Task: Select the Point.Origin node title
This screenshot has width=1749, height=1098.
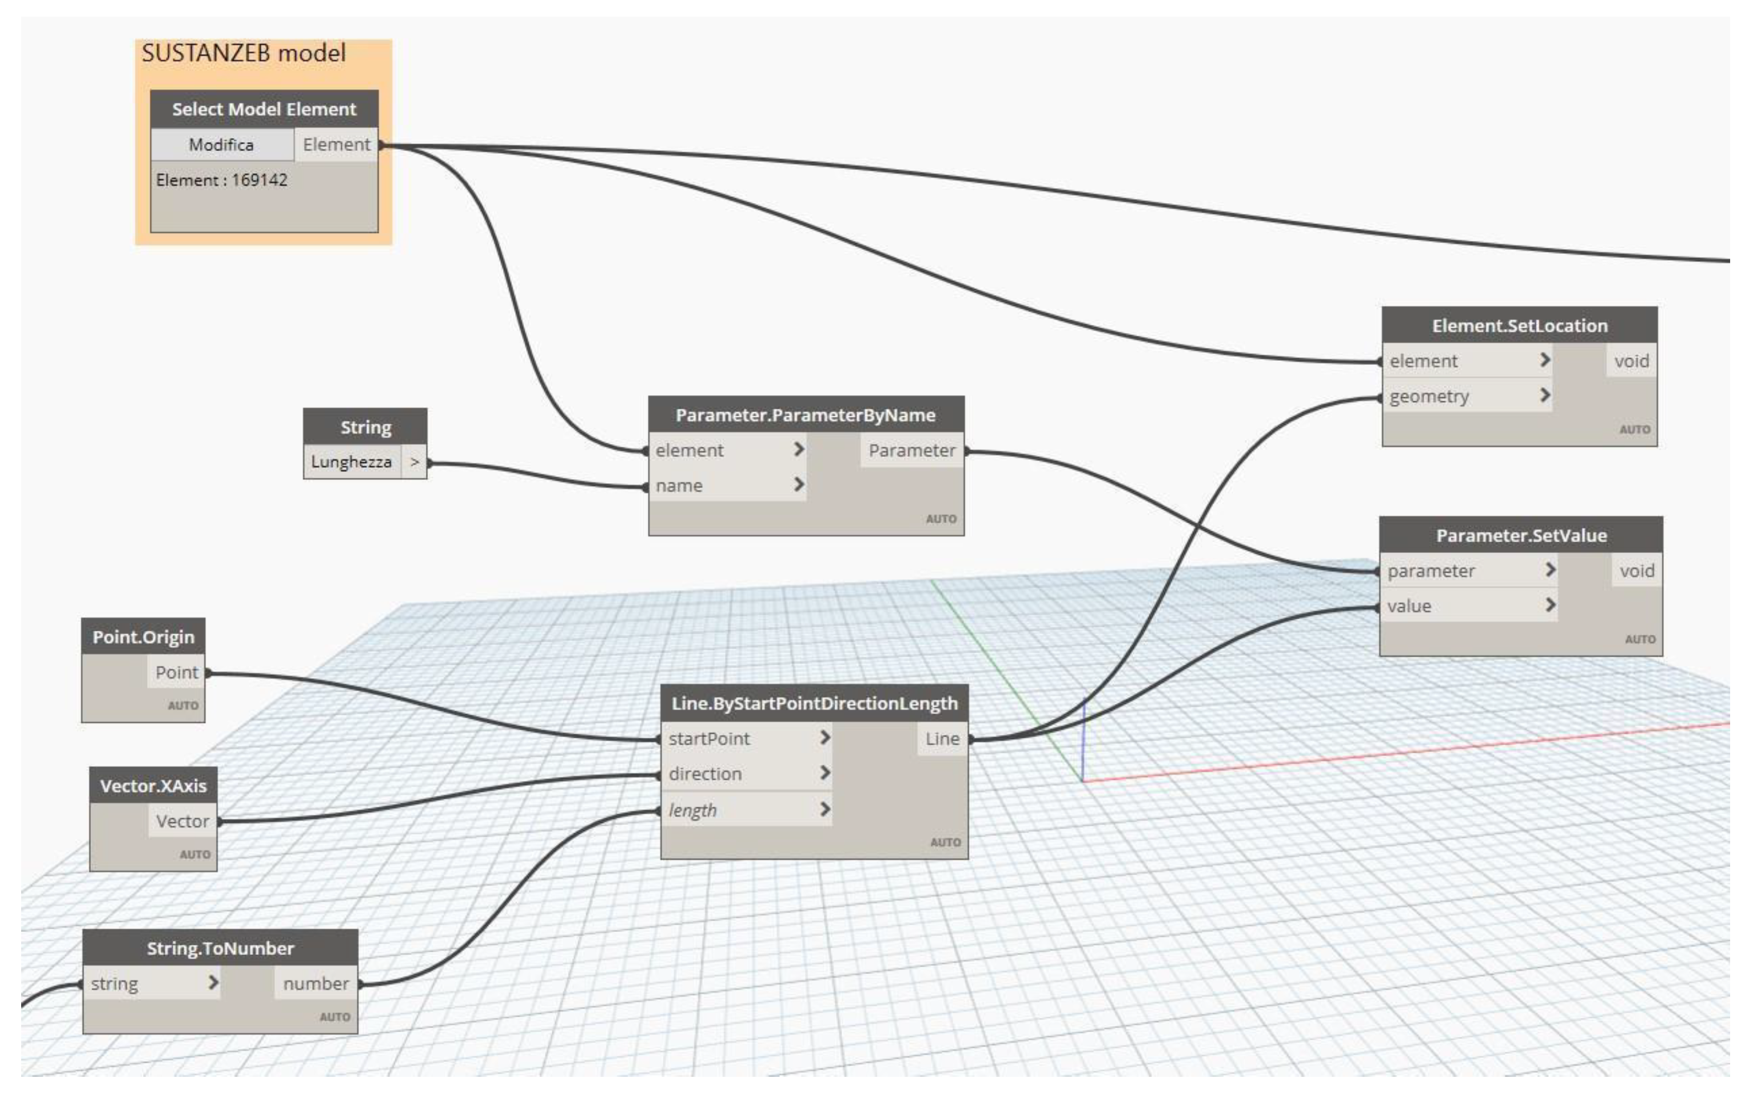Action: 143,637
